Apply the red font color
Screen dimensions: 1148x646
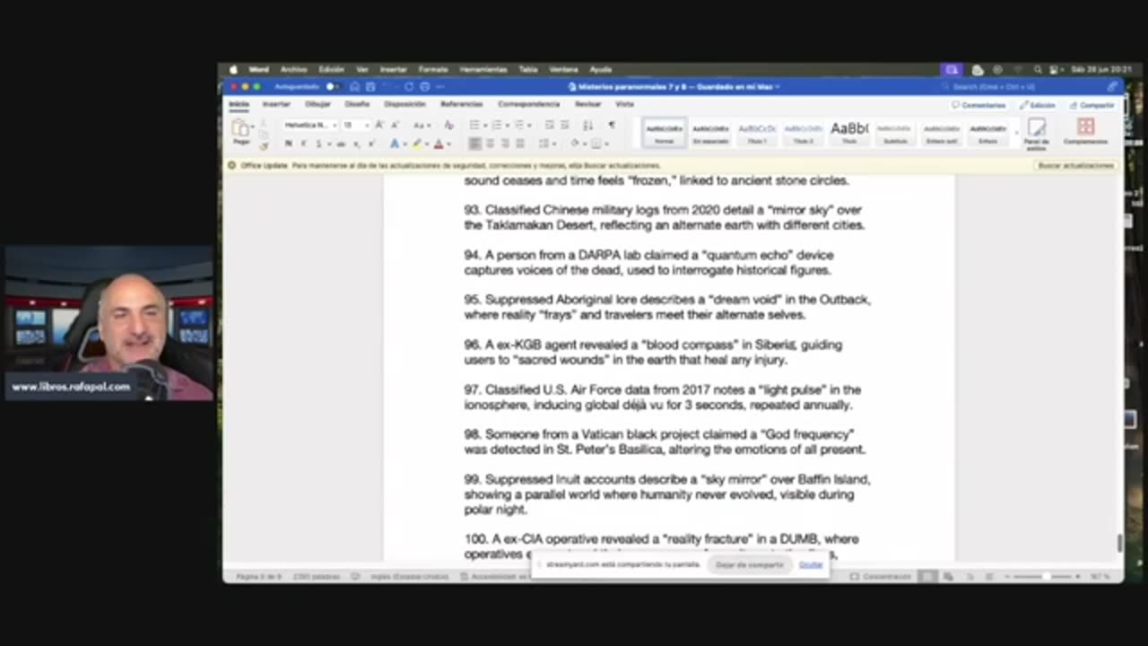[x=439, y=144]
